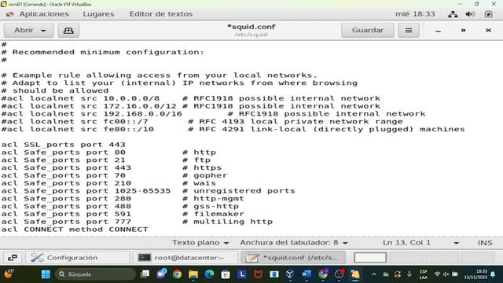The height and width of the screenshot is (283, 503).
Task: Open VirtualBox cube icon on taskbar
Action: point(290,274)
